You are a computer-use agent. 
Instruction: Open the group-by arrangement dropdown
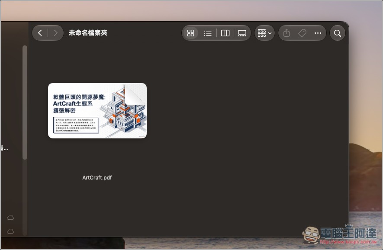264,33
